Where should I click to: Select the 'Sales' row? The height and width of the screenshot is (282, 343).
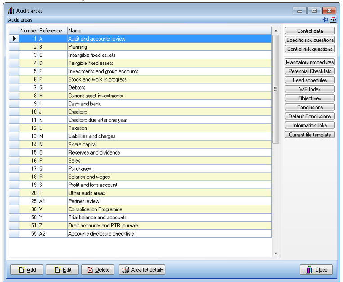click(140, 160)
